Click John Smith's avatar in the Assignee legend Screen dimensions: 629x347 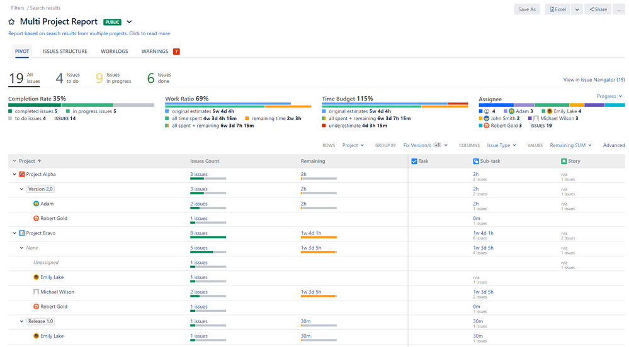tap(487, 119)
